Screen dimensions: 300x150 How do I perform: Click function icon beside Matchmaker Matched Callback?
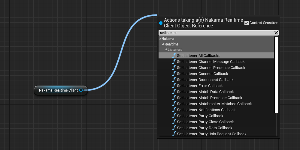pyautogui.click(x=174, y=104)
